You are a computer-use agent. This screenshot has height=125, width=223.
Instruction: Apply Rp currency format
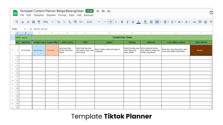click(59, 22)
